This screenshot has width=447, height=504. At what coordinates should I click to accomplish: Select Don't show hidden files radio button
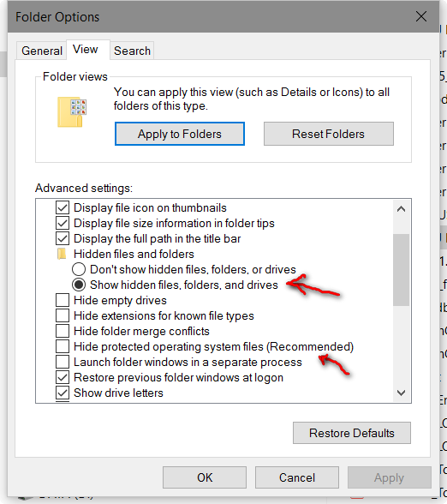click(79, 269)
